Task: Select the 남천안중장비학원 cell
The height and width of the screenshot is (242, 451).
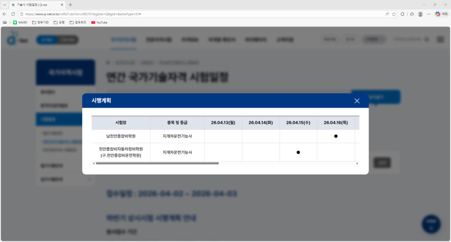Action: click(x=121, y=136)
